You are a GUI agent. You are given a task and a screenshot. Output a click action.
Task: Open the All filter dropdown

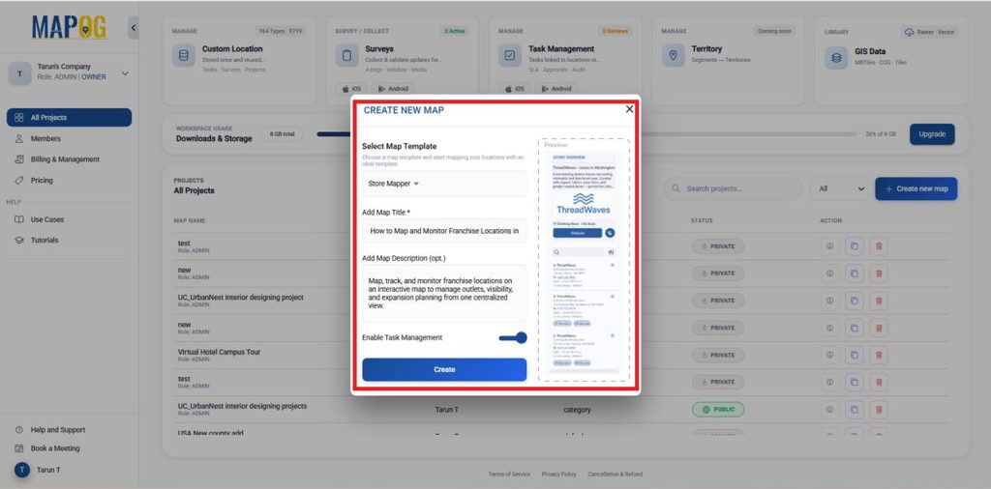pos(839,188)
